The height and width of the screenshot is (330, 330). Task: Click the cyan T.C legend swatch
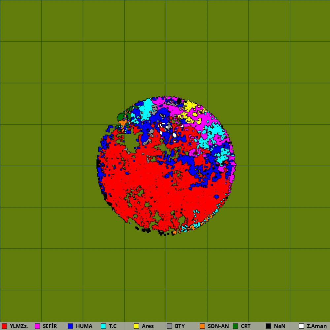click(x=103, y=326)
